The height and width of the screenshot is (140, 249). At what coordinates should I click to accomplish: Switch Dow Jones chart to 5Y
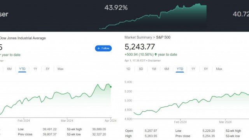[x=47, y=69]
